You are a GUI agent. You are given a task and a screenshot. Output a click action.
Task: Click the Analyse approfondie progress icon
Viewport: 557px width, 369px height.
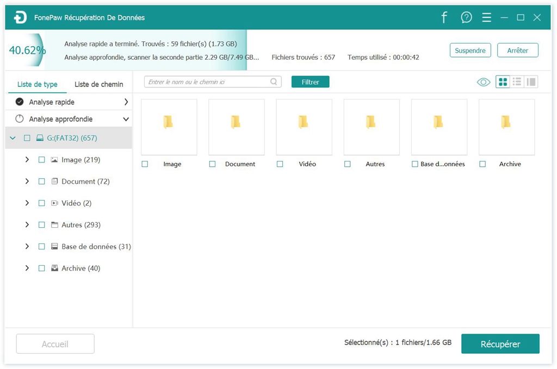click(20, 119)
